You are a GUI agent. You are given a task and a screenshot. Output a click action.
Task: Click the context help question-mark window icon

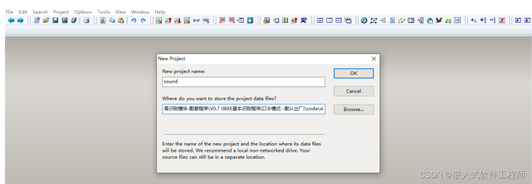(411, 20)
